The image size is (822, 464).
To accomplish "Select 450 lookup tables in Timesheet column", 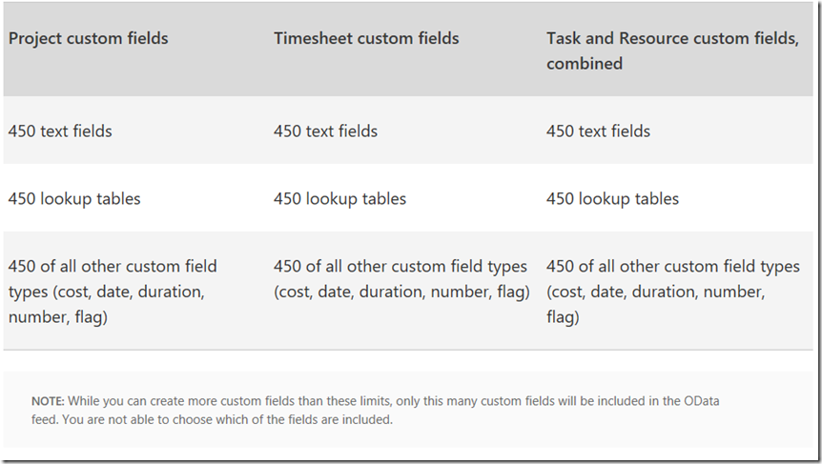I will pos(339,199).
